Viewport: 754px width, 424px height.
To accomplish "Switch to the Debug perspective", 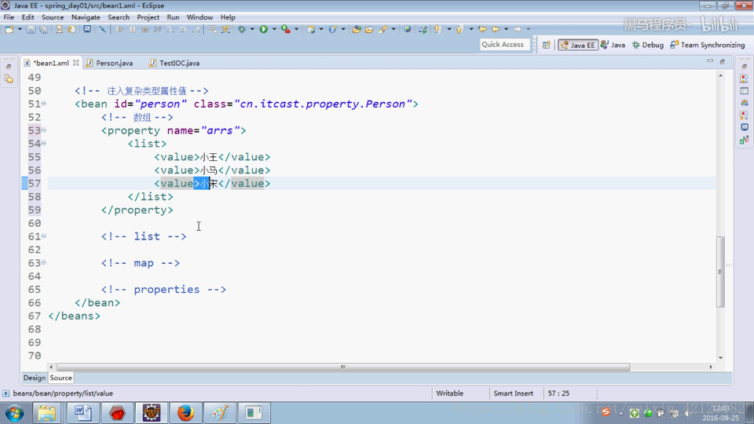I will click(648, 45).
